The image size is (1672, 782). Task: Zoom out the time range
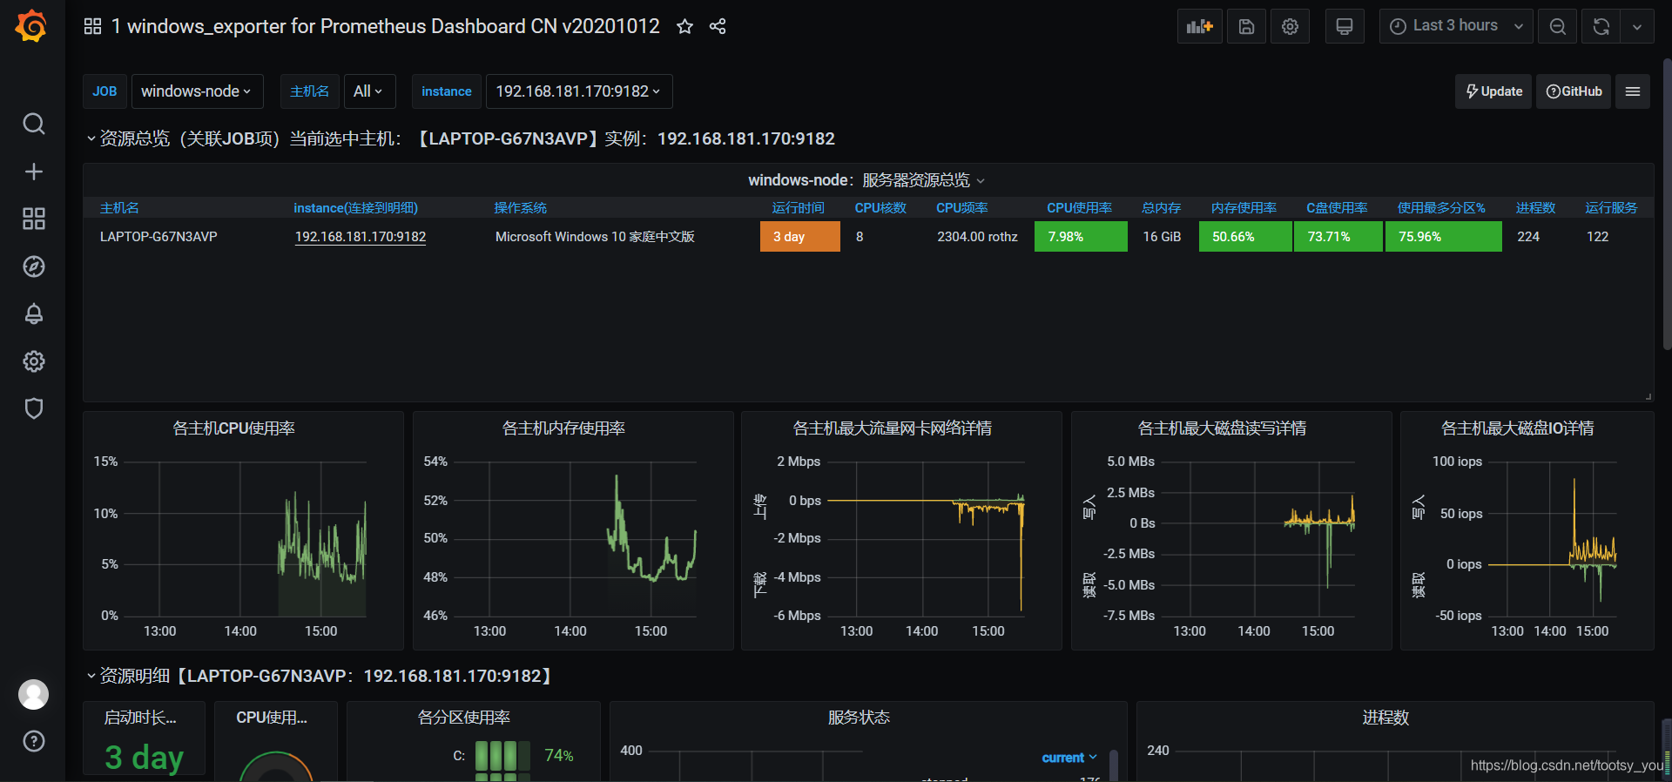click(1558, 26)
